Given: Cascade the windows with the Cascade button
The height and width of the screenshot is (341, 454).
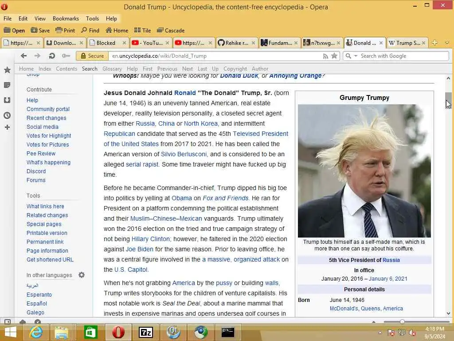Looking at the screenshot, I should tap(171, 31).
